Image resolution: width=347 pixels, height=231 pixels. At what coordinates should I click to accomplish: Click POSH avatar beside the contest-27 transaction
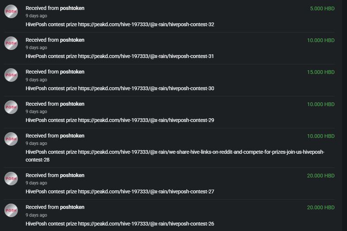tap(11, 178)
